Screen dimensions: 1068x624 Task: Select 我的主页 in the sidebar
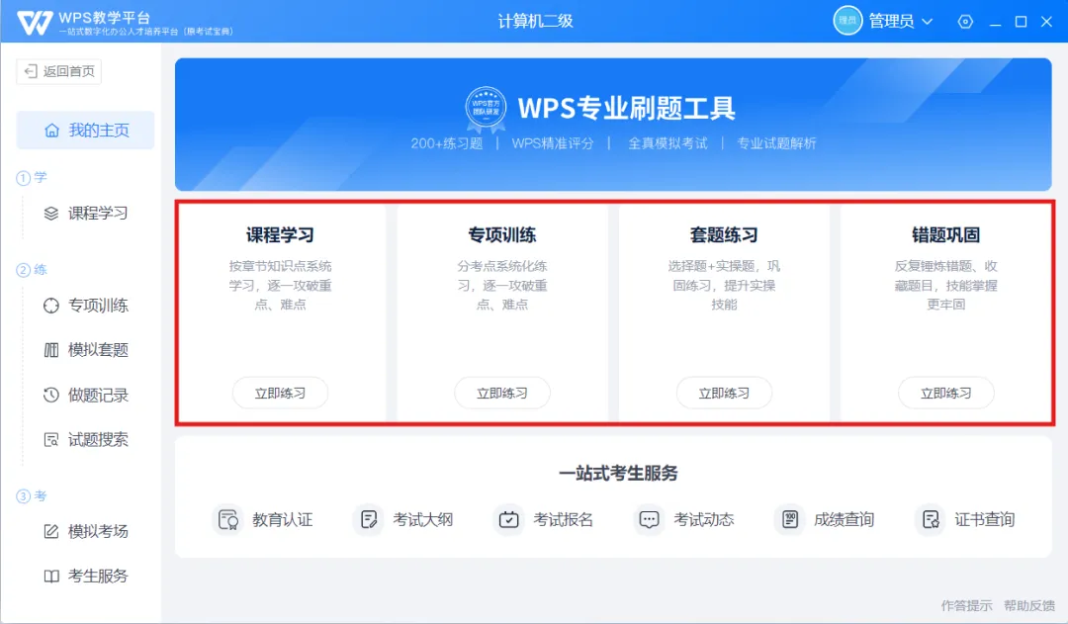coord(86,131)
